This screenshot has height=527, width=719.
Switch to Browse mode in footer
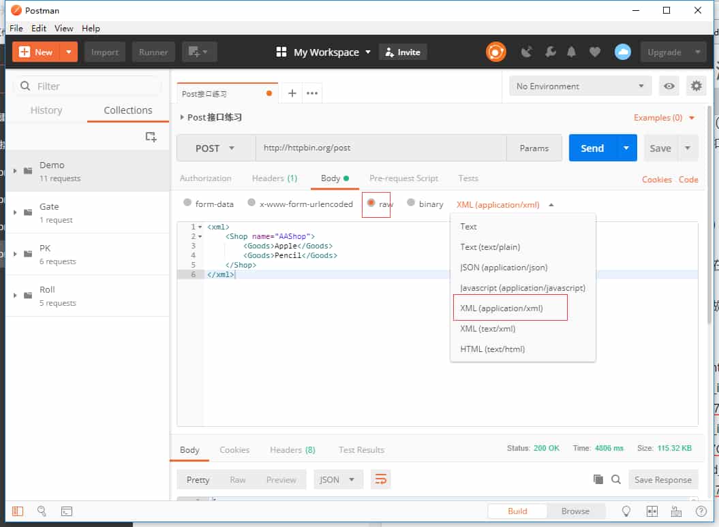click(575, 511)
